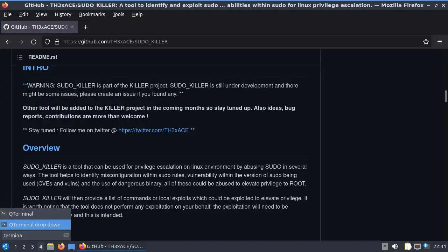The image size is (448, 252).
Task: Click the Overview section heading link
Action: (41, 148)
